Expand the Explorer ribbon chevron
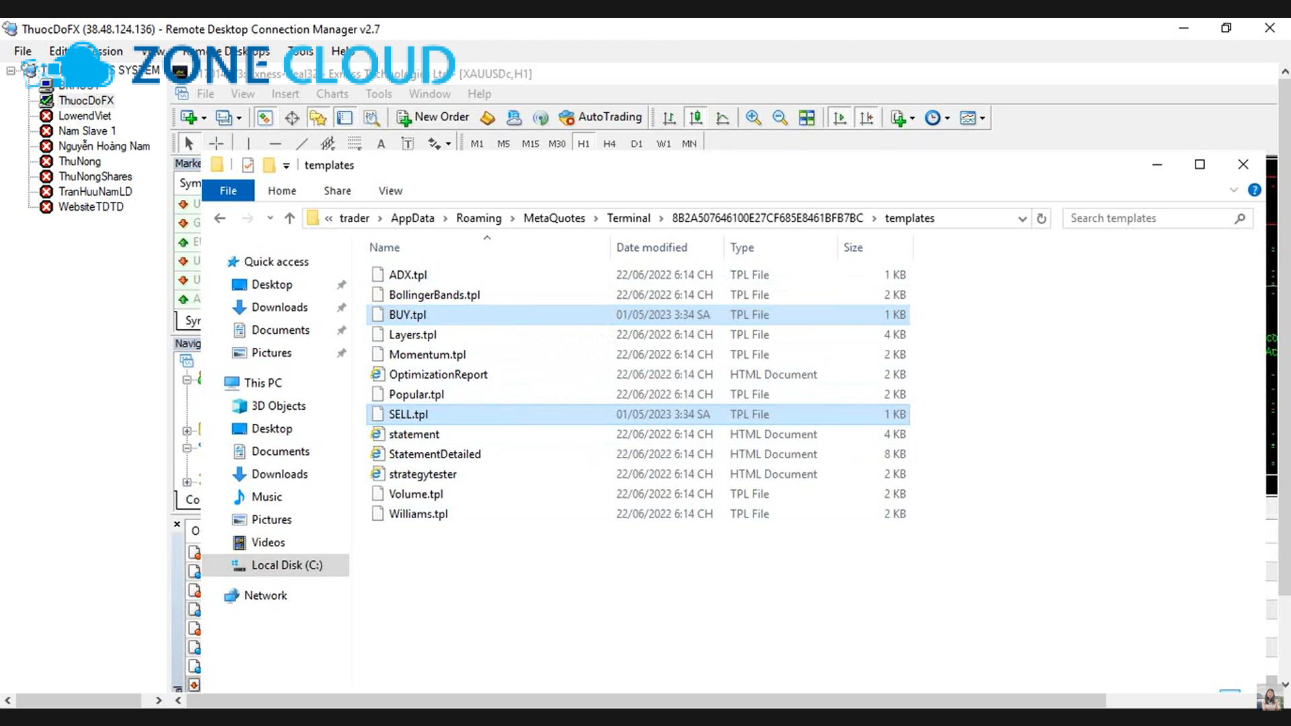The image size is (1291, 726). 1234,190
